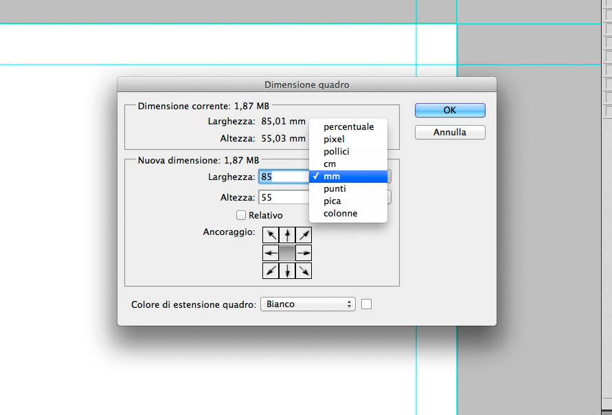Set anchor to middle-left arrow

[x=271, y=253]
